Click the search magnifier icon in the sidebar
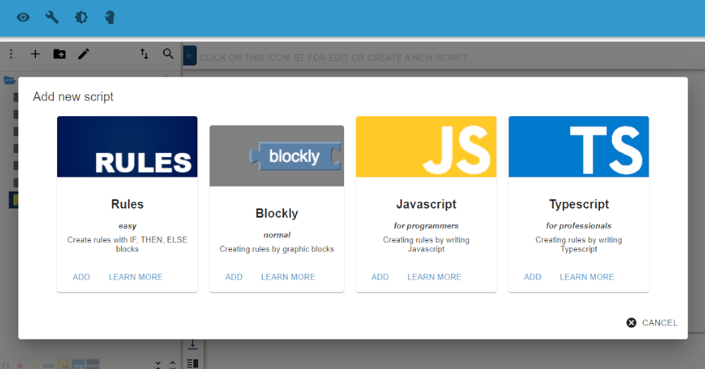 168,54
